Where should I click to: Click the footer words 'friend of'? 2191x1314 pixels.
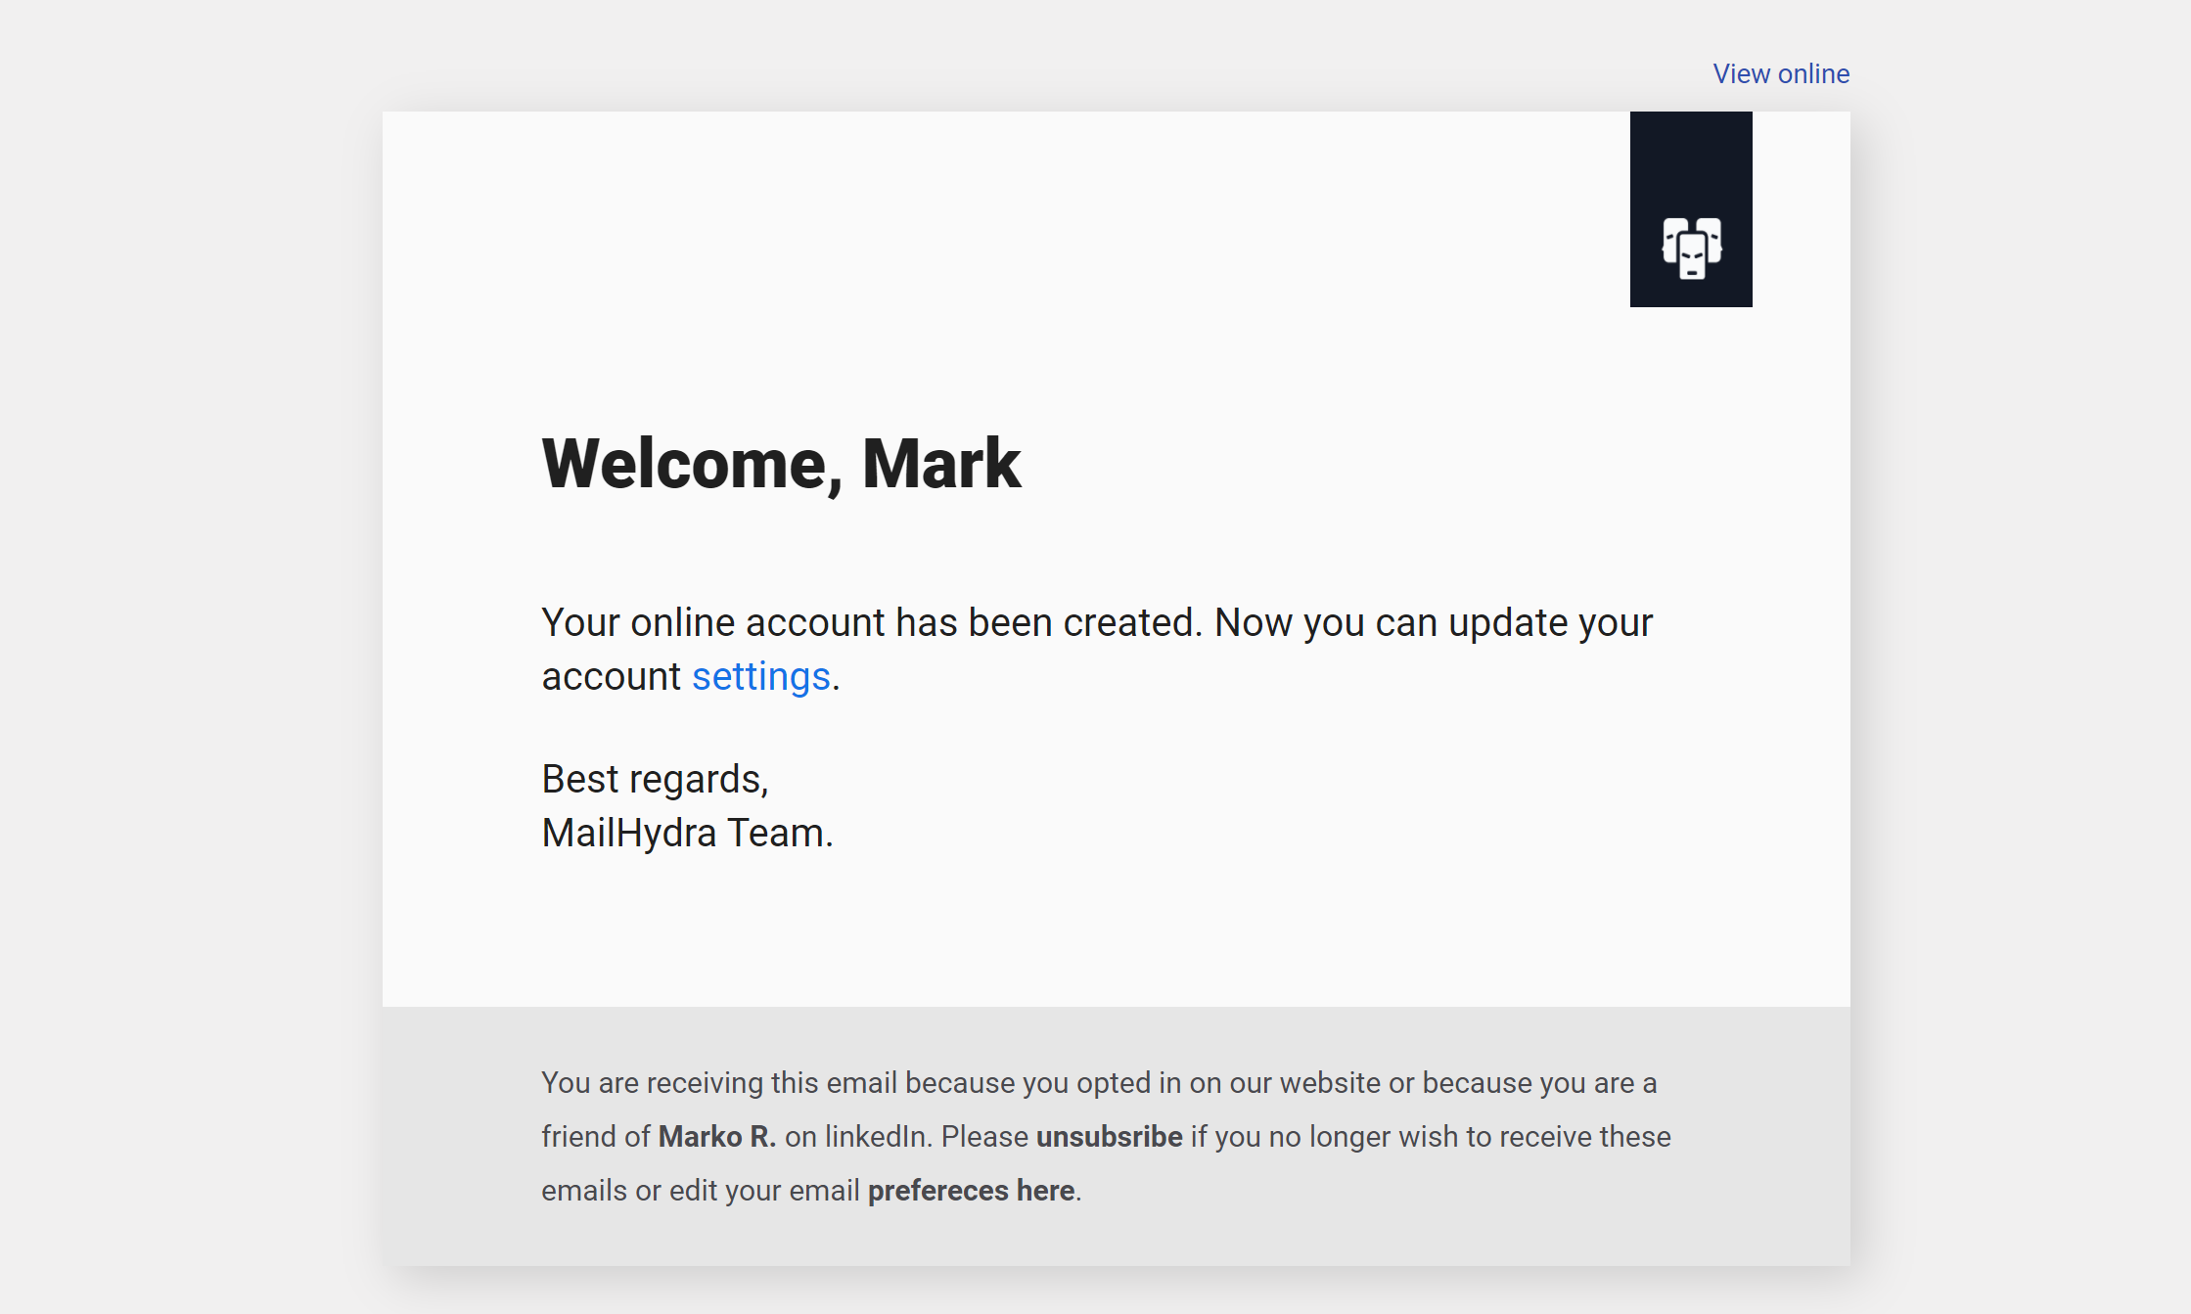click(595, 1137)
